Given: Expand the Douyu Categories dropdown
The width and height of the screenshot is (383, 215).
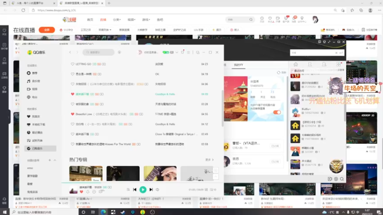Looking at the screenshot, I should coord(117,20).
